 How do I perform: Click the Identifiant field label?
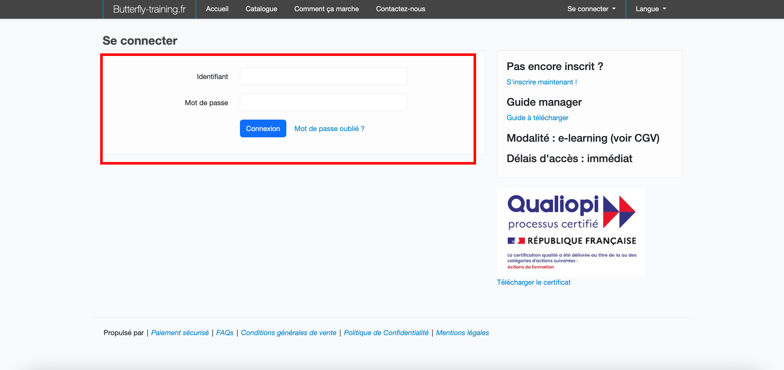tap(212, 77)
